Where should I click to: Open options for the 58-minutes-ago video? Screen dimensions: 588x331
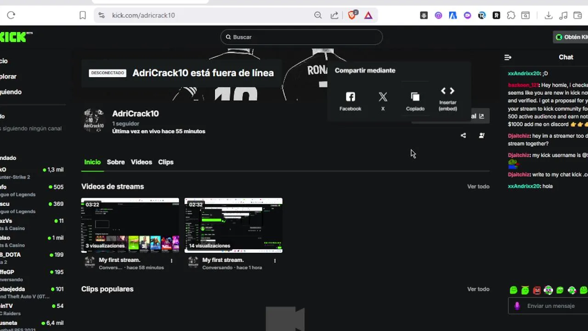pos(171,261)
